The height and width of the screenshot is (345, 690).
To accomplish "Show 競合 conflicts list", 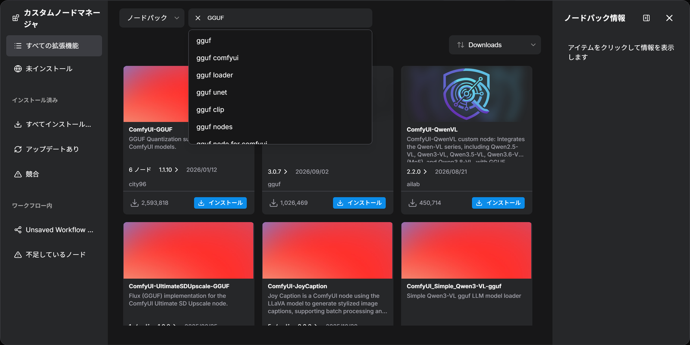I will coord(54,174).
